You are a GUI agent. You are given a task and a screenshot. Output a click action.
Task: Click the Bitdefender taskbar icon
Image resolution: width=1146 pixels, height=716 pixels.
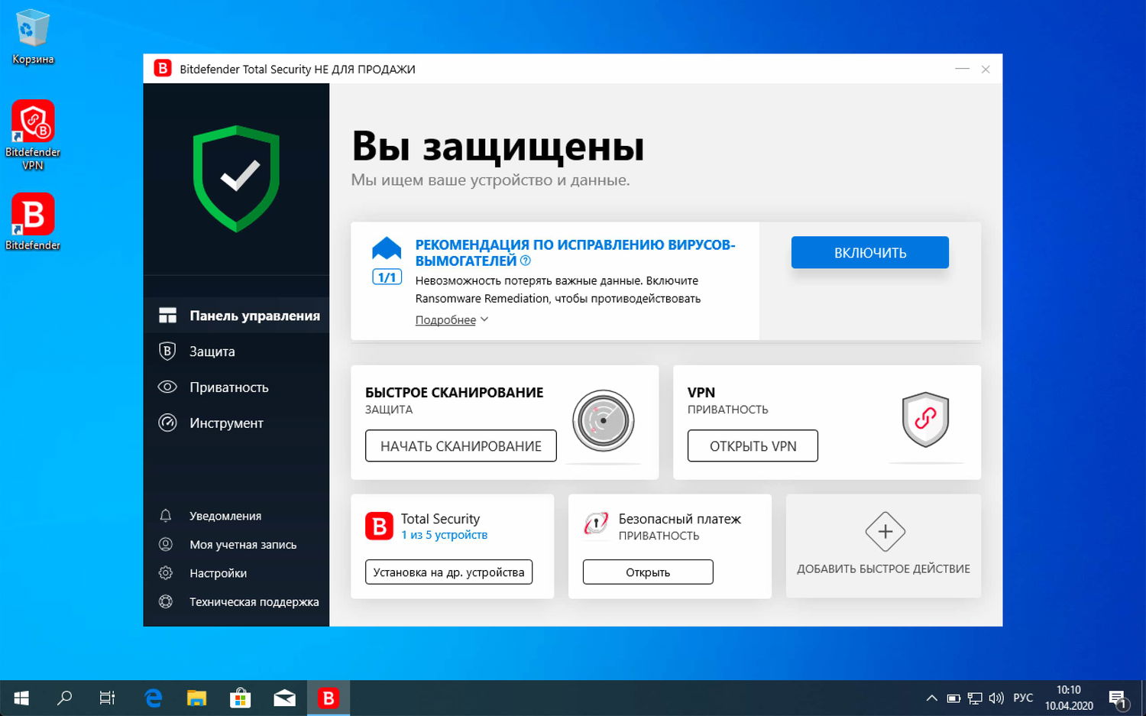tap(329, 698)
